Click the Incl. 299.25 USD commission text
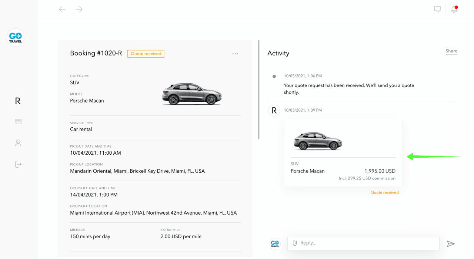 pos(367,178)
